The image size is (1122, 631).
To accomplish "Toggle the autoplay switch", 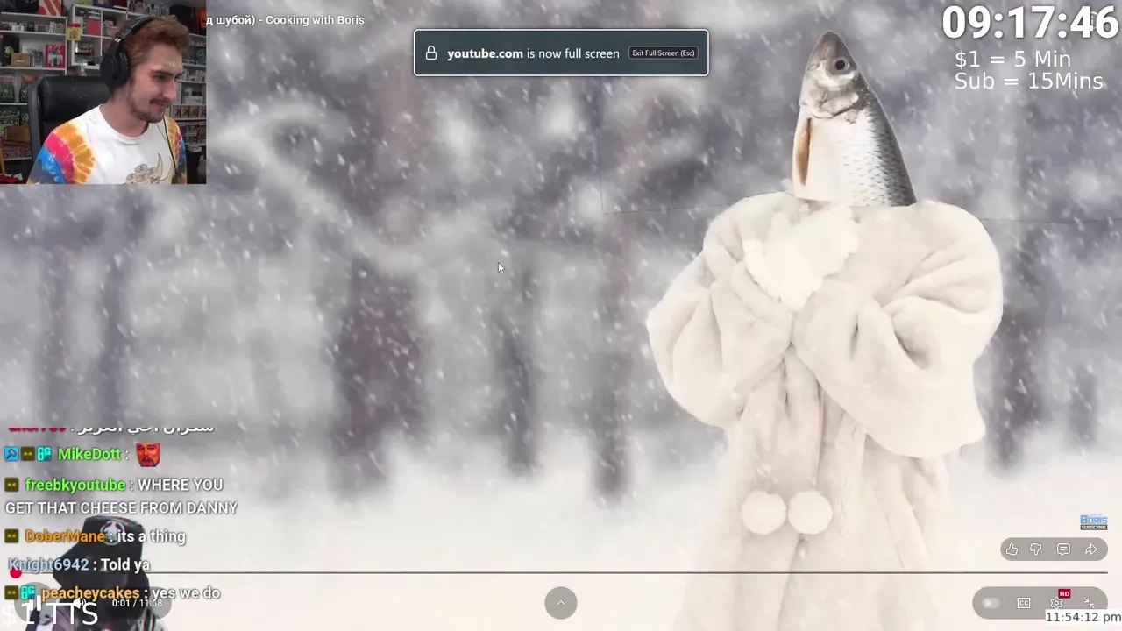I will click(991, 603).
